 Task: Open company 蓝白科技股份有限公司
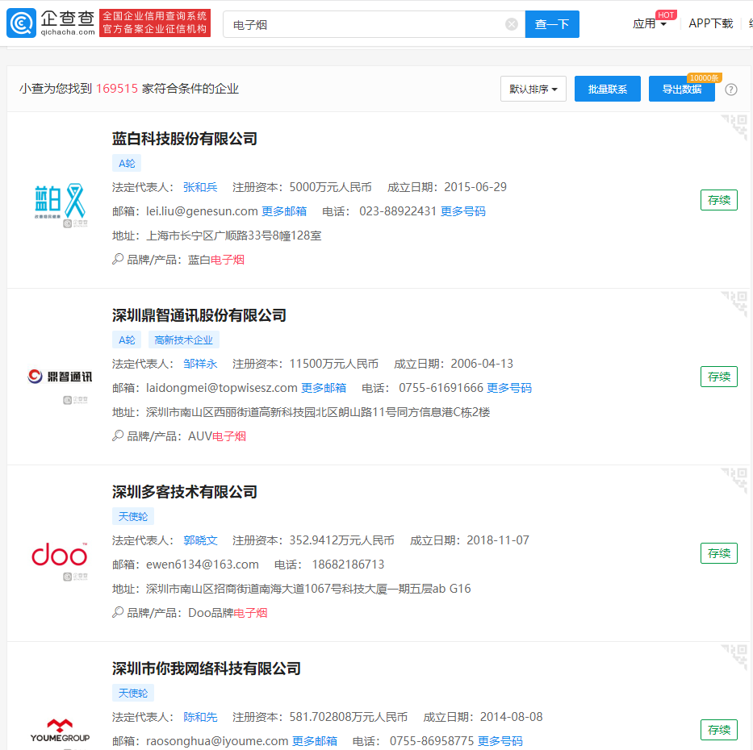point(185,139)
